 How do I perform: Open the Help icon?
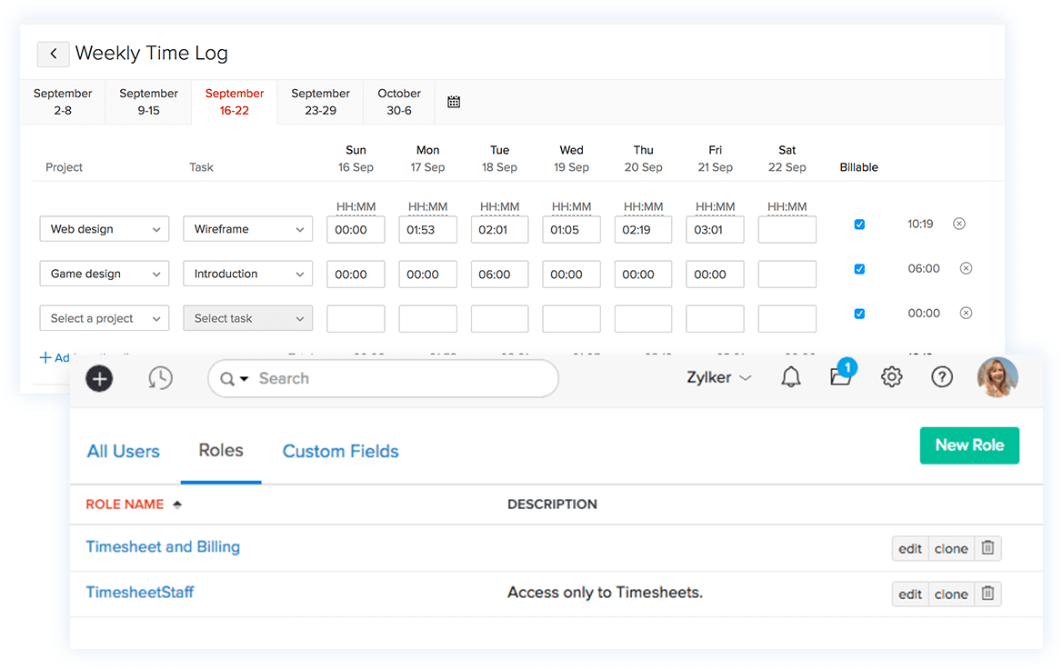(x=941, y=376)
